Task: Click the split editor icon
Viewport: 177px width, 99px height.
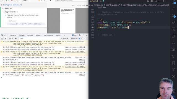Action: coord(156,1)
